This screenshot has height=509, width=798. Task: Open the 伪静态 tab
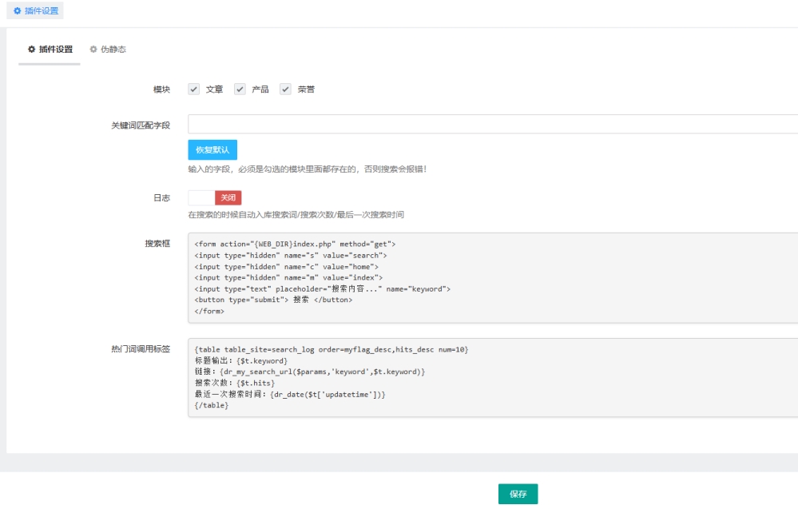[113, 50]
